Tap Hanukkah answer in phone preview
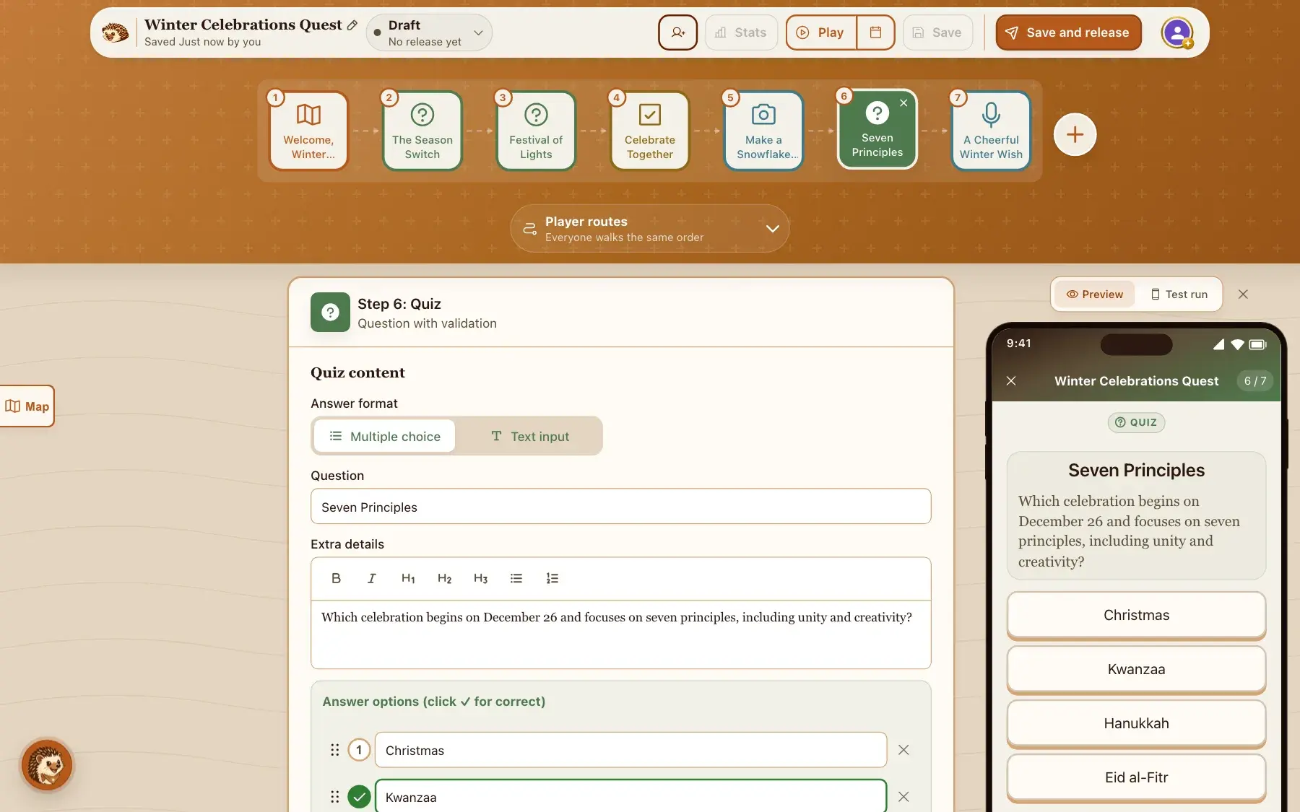The image size is (1300, 812). 1136,723
